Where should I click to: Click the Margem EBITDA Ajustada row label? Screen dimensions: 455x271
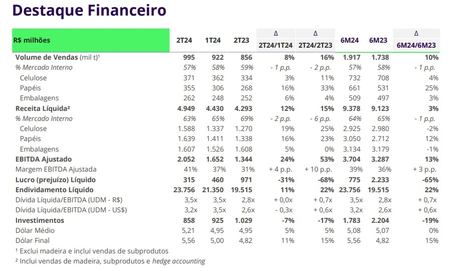(56, 169)
